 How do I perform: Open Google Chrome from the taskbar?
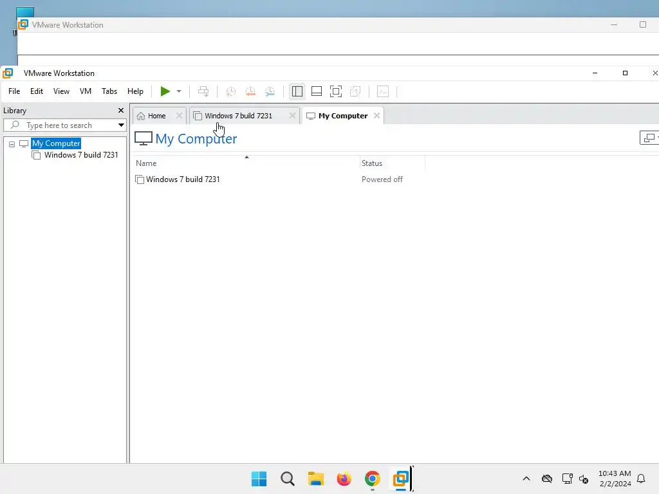click(x=373, y=479)
